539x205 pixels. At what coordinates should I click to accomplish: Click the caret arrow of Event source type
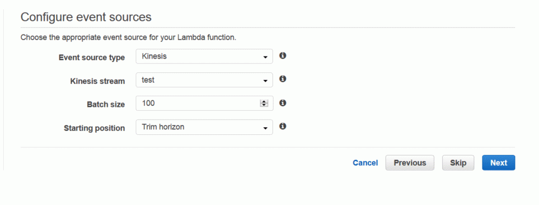(265, 57)
